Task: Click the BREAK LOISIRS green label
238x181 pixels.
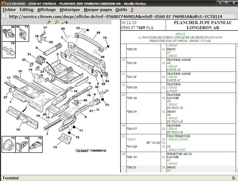Action: [x=177, y=139]
